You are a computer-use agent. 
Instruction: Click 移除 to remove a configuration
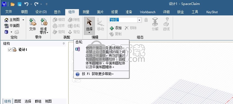click(131, 28)
